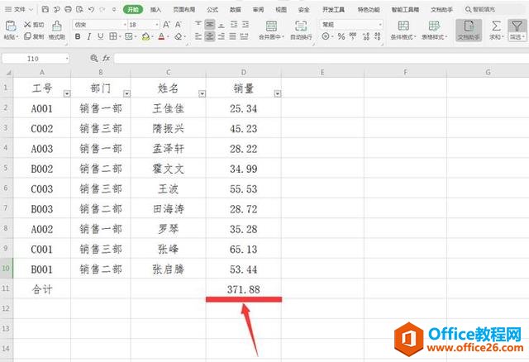The height and width of the screenshot is (362, 529).
Task: Click the Cut (剪切) button
Action: 34,25
